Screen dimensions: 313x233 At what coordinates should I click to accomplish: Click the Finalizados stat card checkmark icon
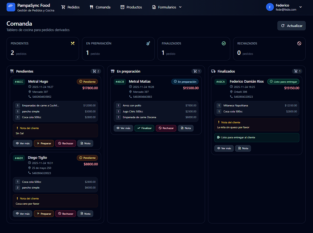pyautogui.click(x=224, y=43)
